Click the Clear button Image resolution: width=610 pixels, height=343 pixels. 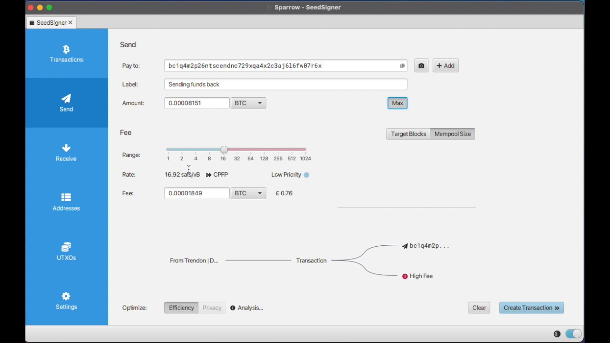[479, 308]
